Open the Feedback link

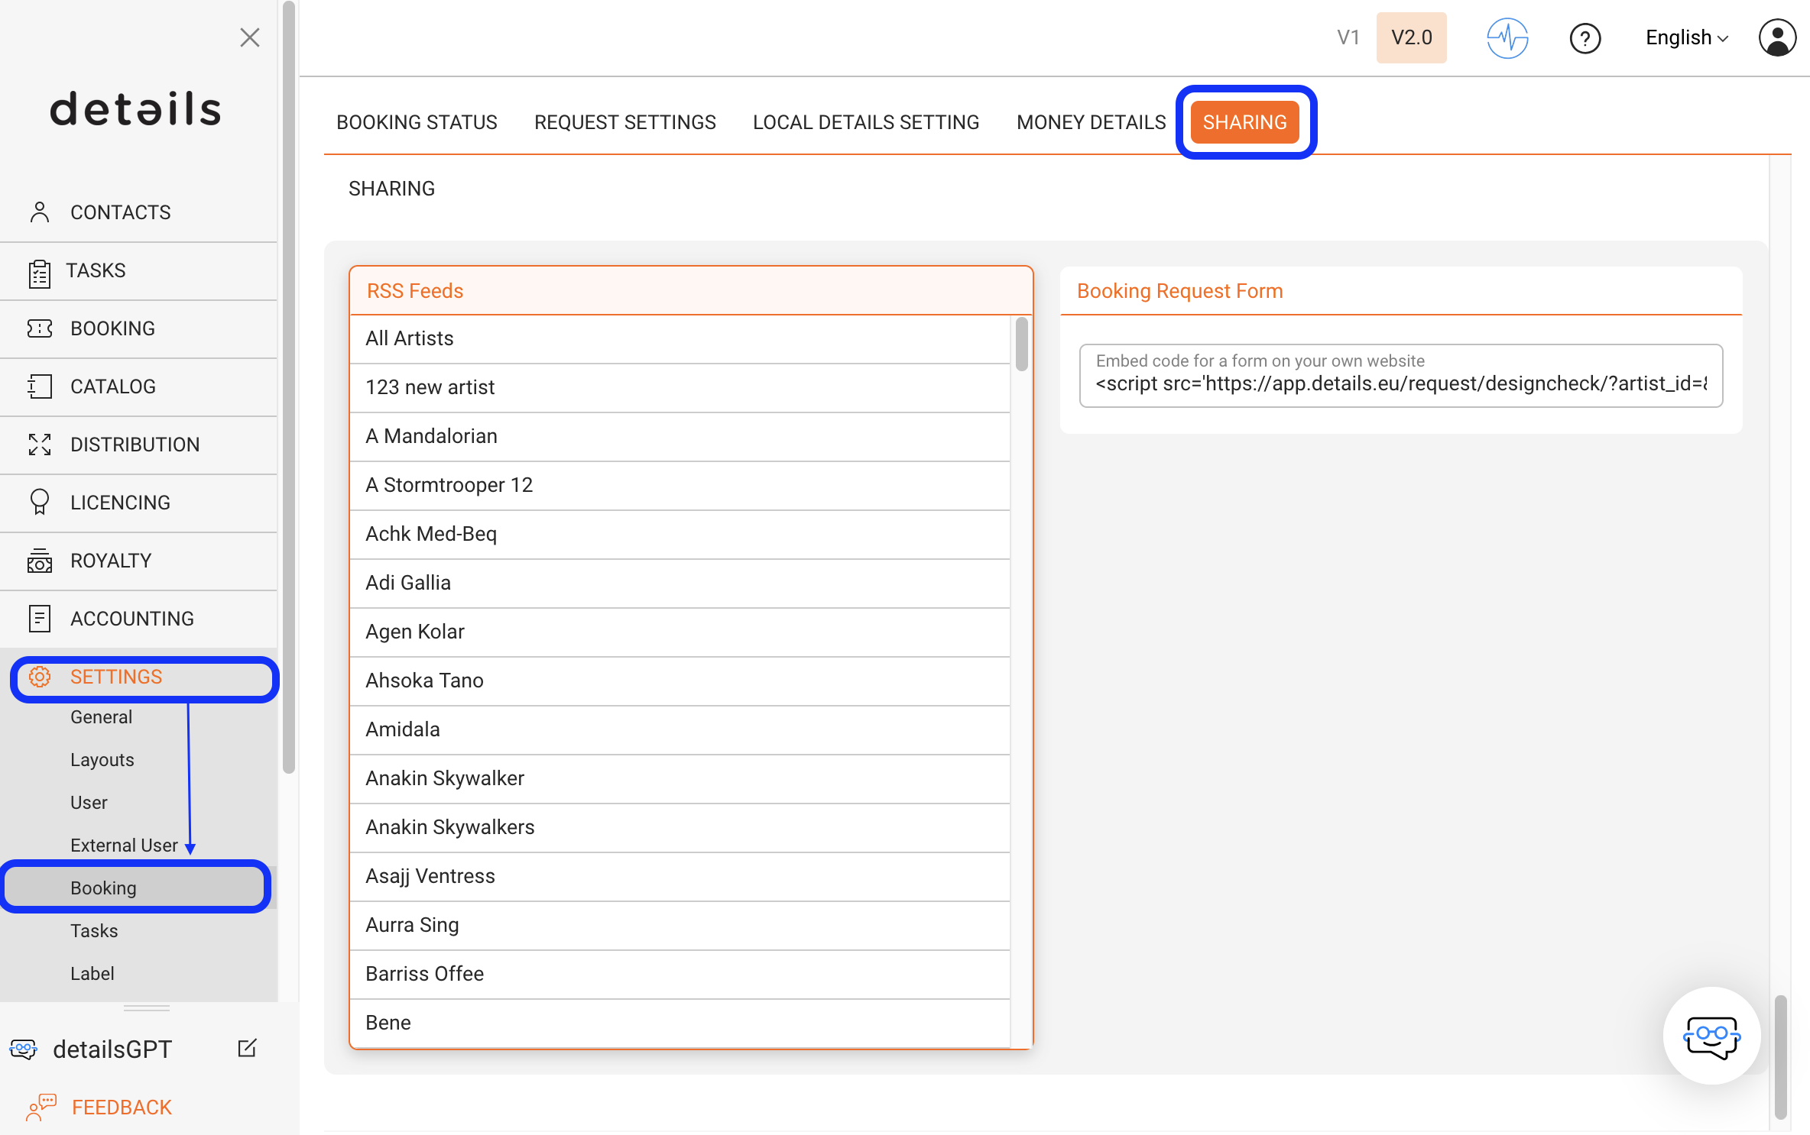(x=122, y=1108)
